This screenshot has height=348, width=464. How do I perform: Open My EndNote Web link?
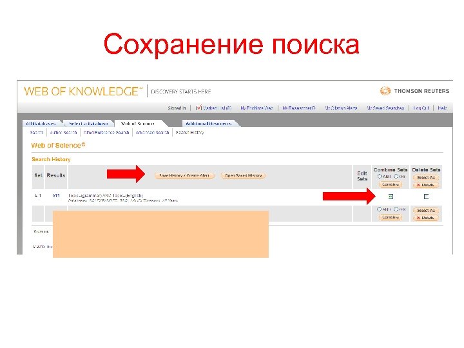[x=256, y=108]
